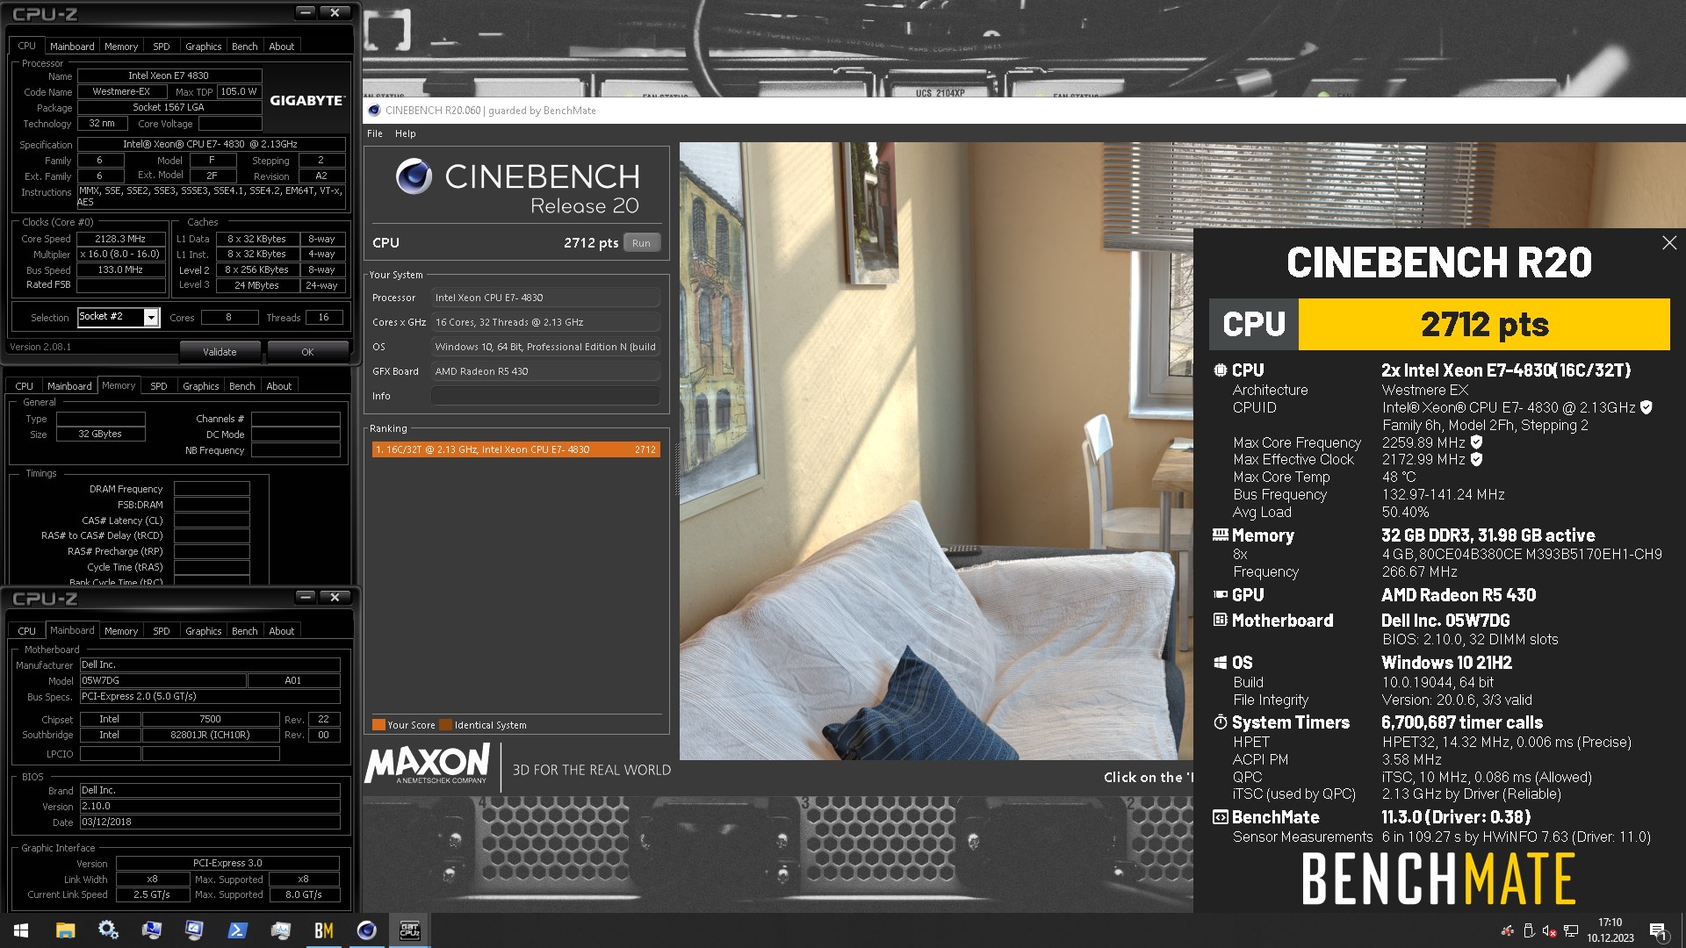
Task: Click the Intel Xeon E7 4830 name field
Action: point(169,75)
